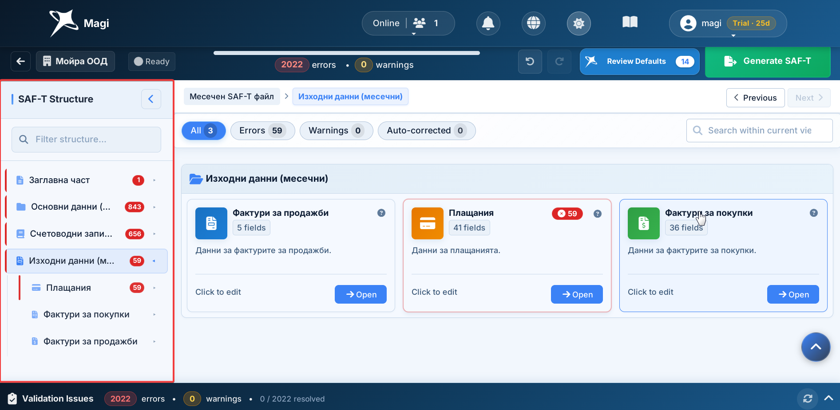Image resolution: width=840 pixels, height=410 pixels.
Task: Toggle the theme sun icon
Action: (x=578, y=23)
